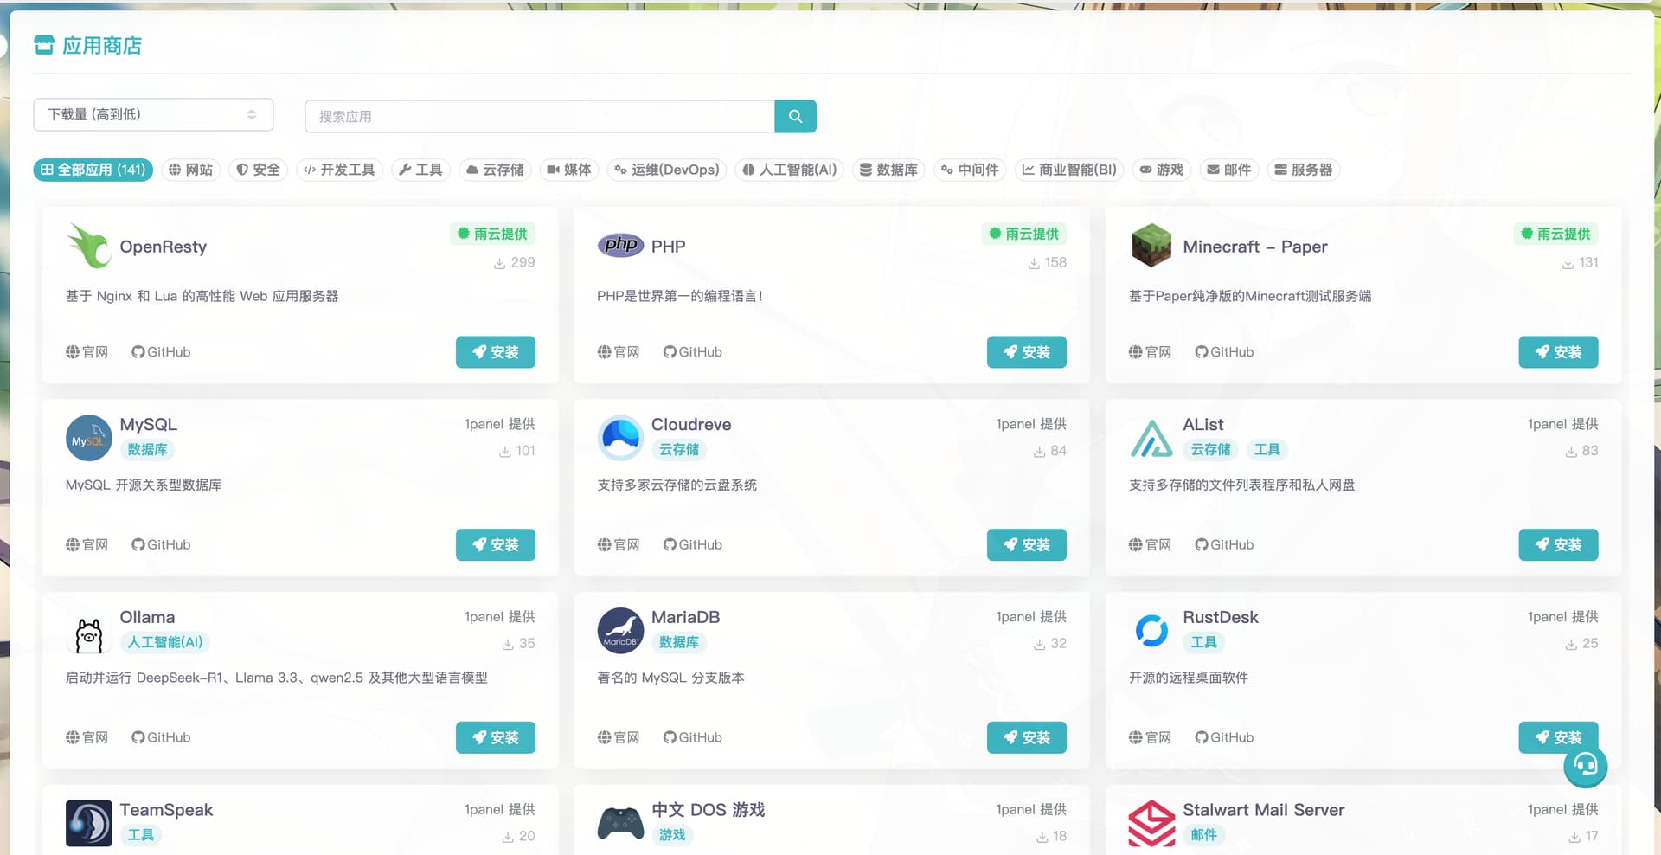The width and height of the screenshot is (1661, 855).
Task: Click the TeamSpeak logo icon
Action: [89, 823]
